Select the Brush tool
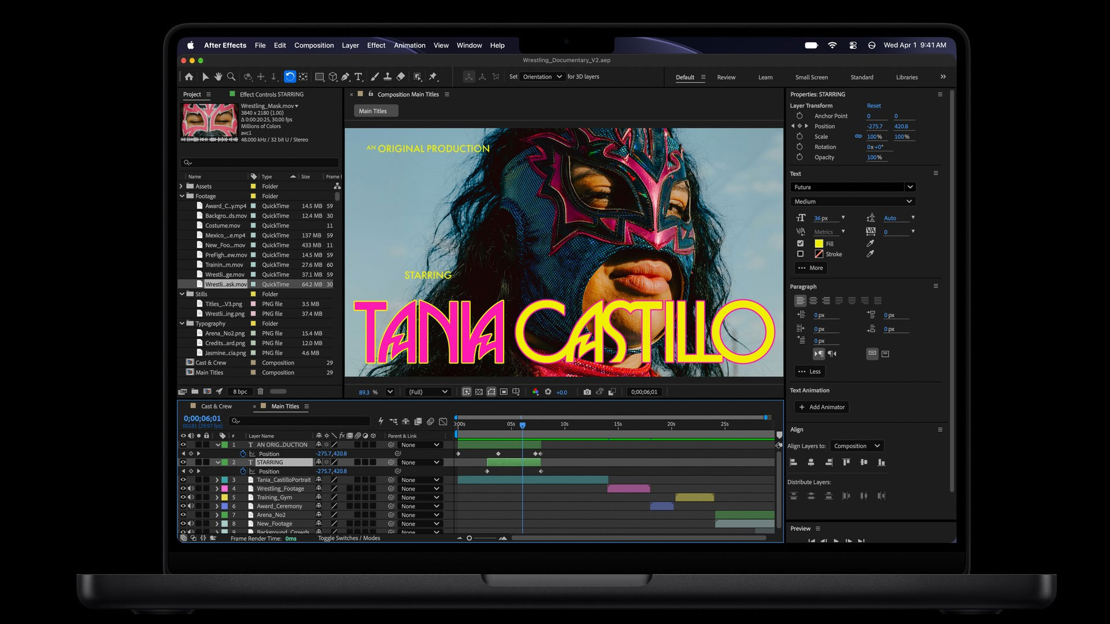1110x624 pixels. (374, 76)
